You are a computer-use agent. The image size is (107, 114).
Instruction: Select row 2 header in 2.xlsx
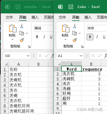tap(58, 74)
